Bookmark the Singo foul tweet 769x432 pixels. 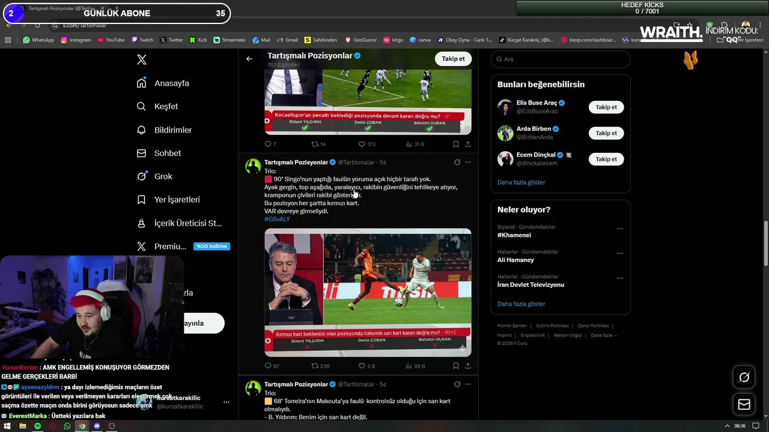click(x=456, y=366)
